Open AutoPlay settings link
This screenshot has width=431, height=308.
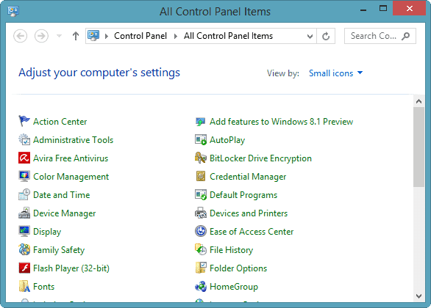(227, 140)
